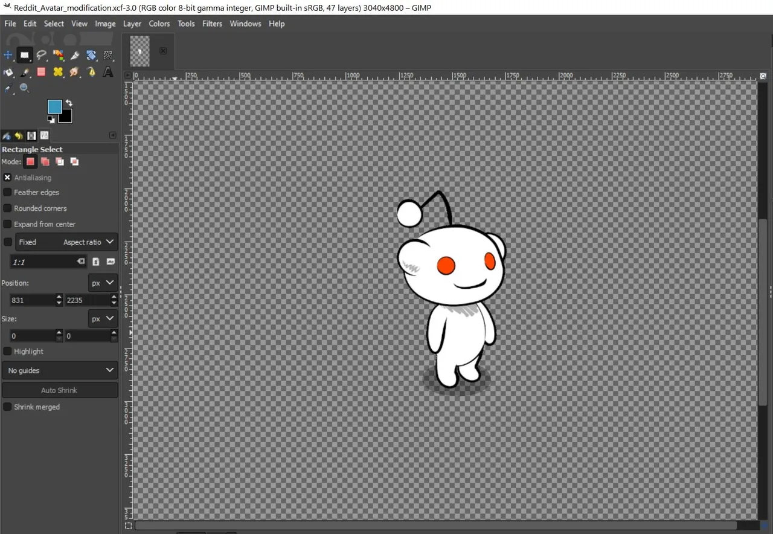
Task: Set aspect ratio to landscape orientation
Action: (x=111, y=262)
